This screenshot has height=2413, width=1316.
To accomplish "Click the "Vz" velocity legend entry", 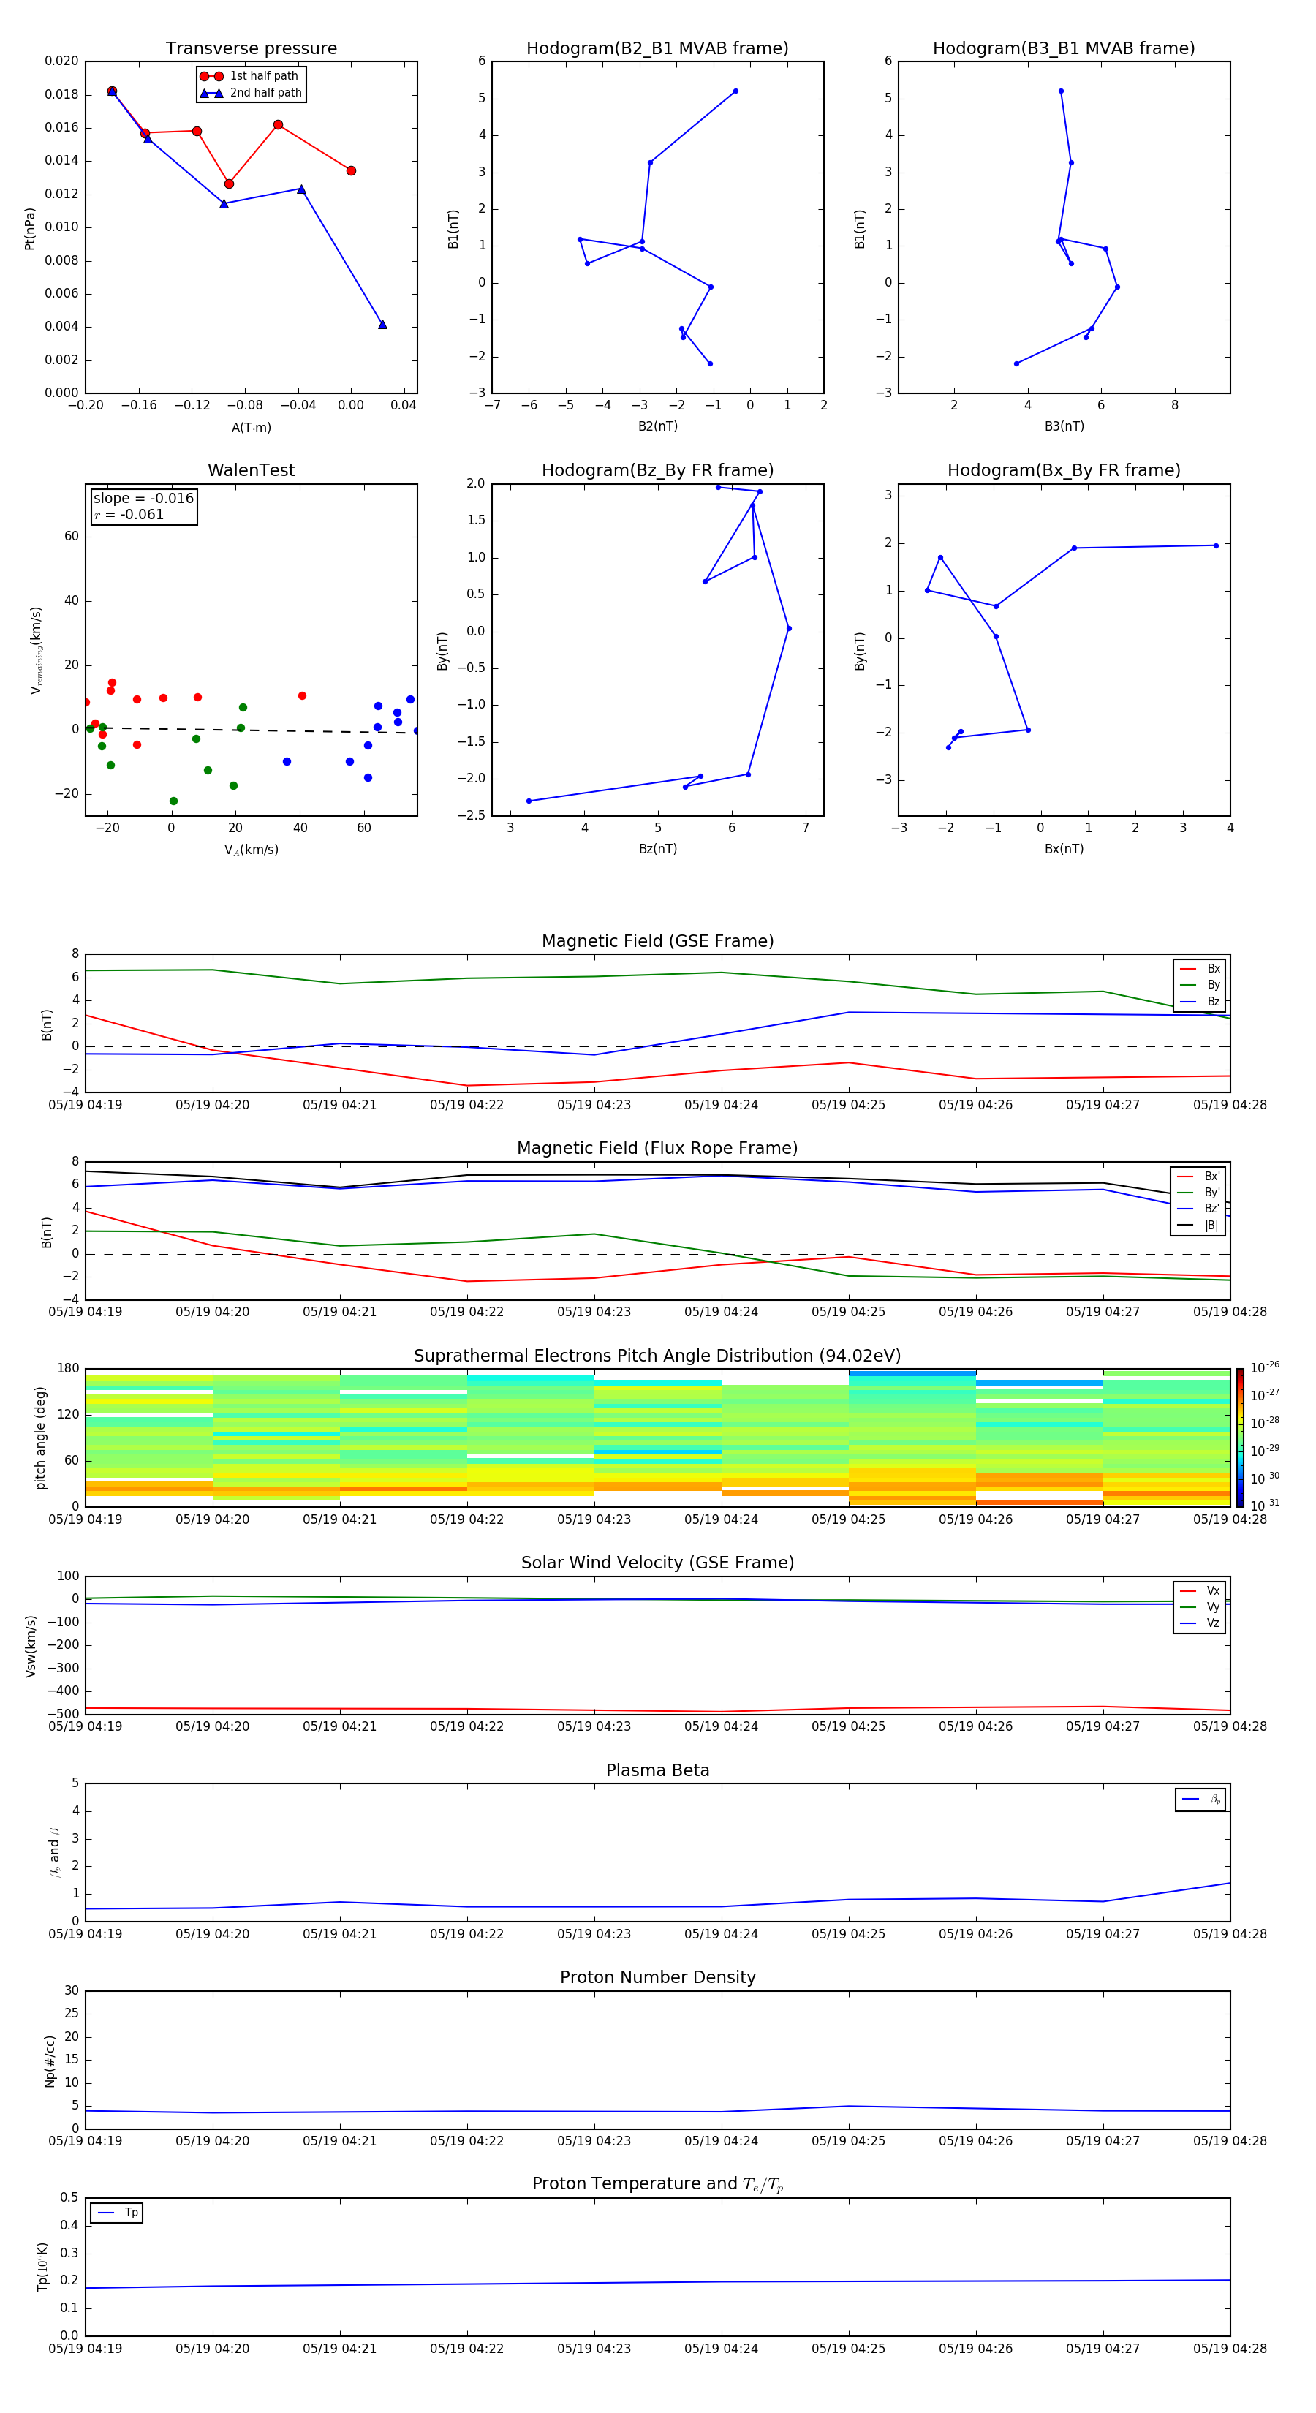I will [1200, 1623].
